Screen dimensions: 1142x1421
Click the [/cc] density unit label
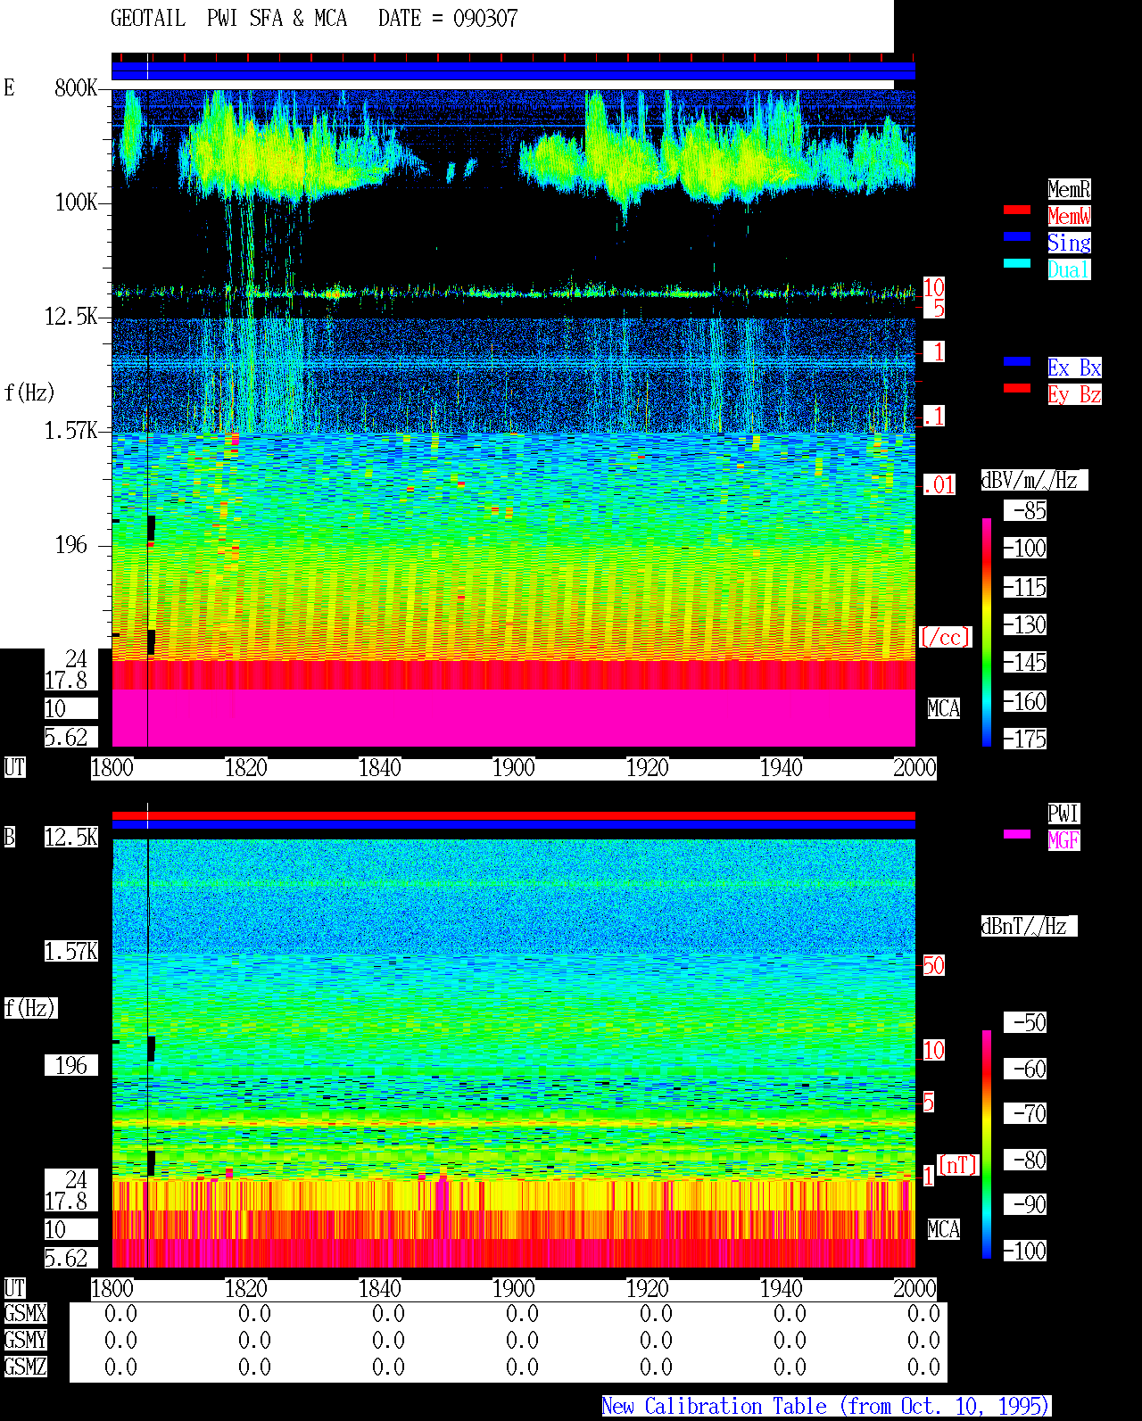[945, 637]
